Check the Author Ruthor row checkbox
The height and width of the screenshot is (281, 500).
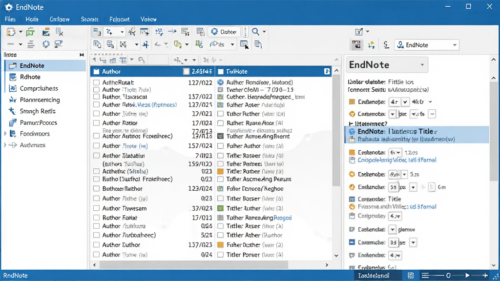coord(96,123)
